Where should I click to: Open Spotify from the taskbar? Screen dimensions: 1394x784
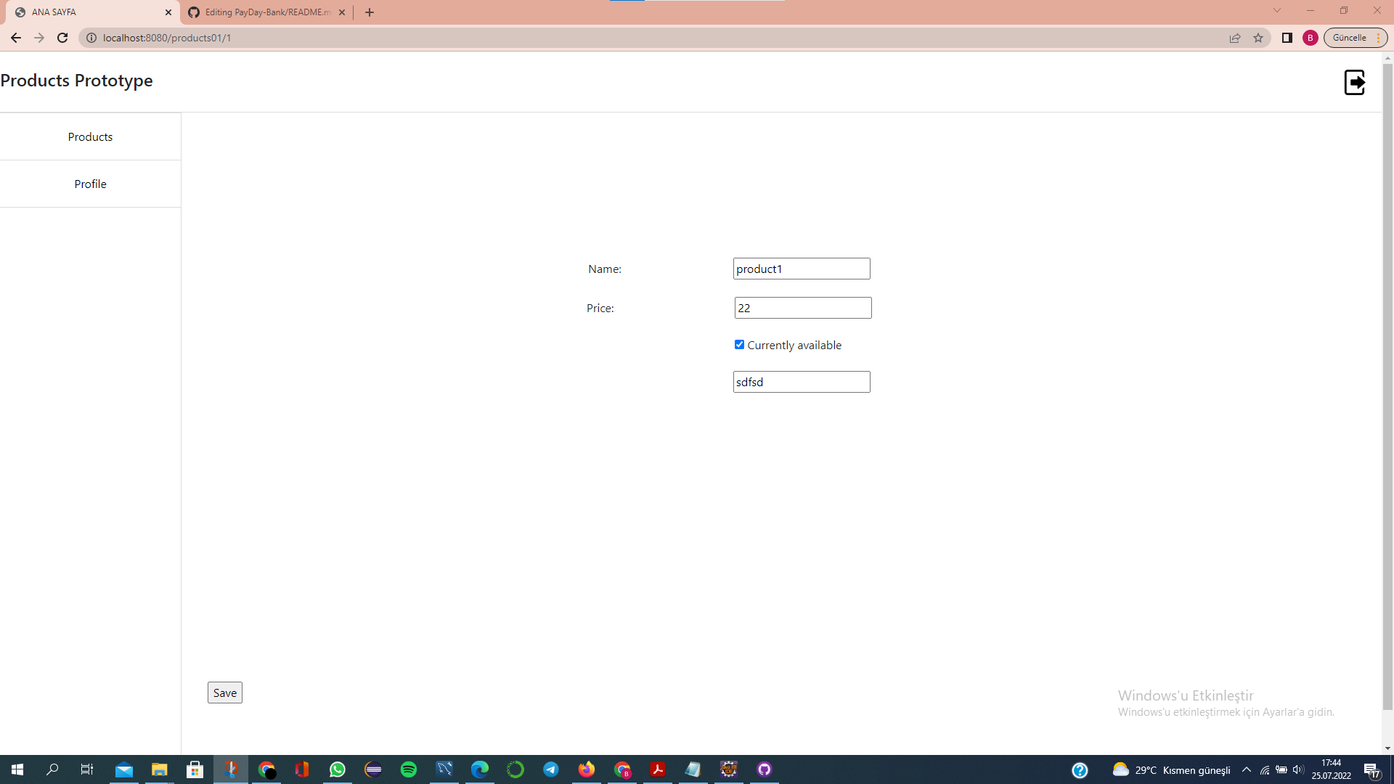[x=409, y=769]
